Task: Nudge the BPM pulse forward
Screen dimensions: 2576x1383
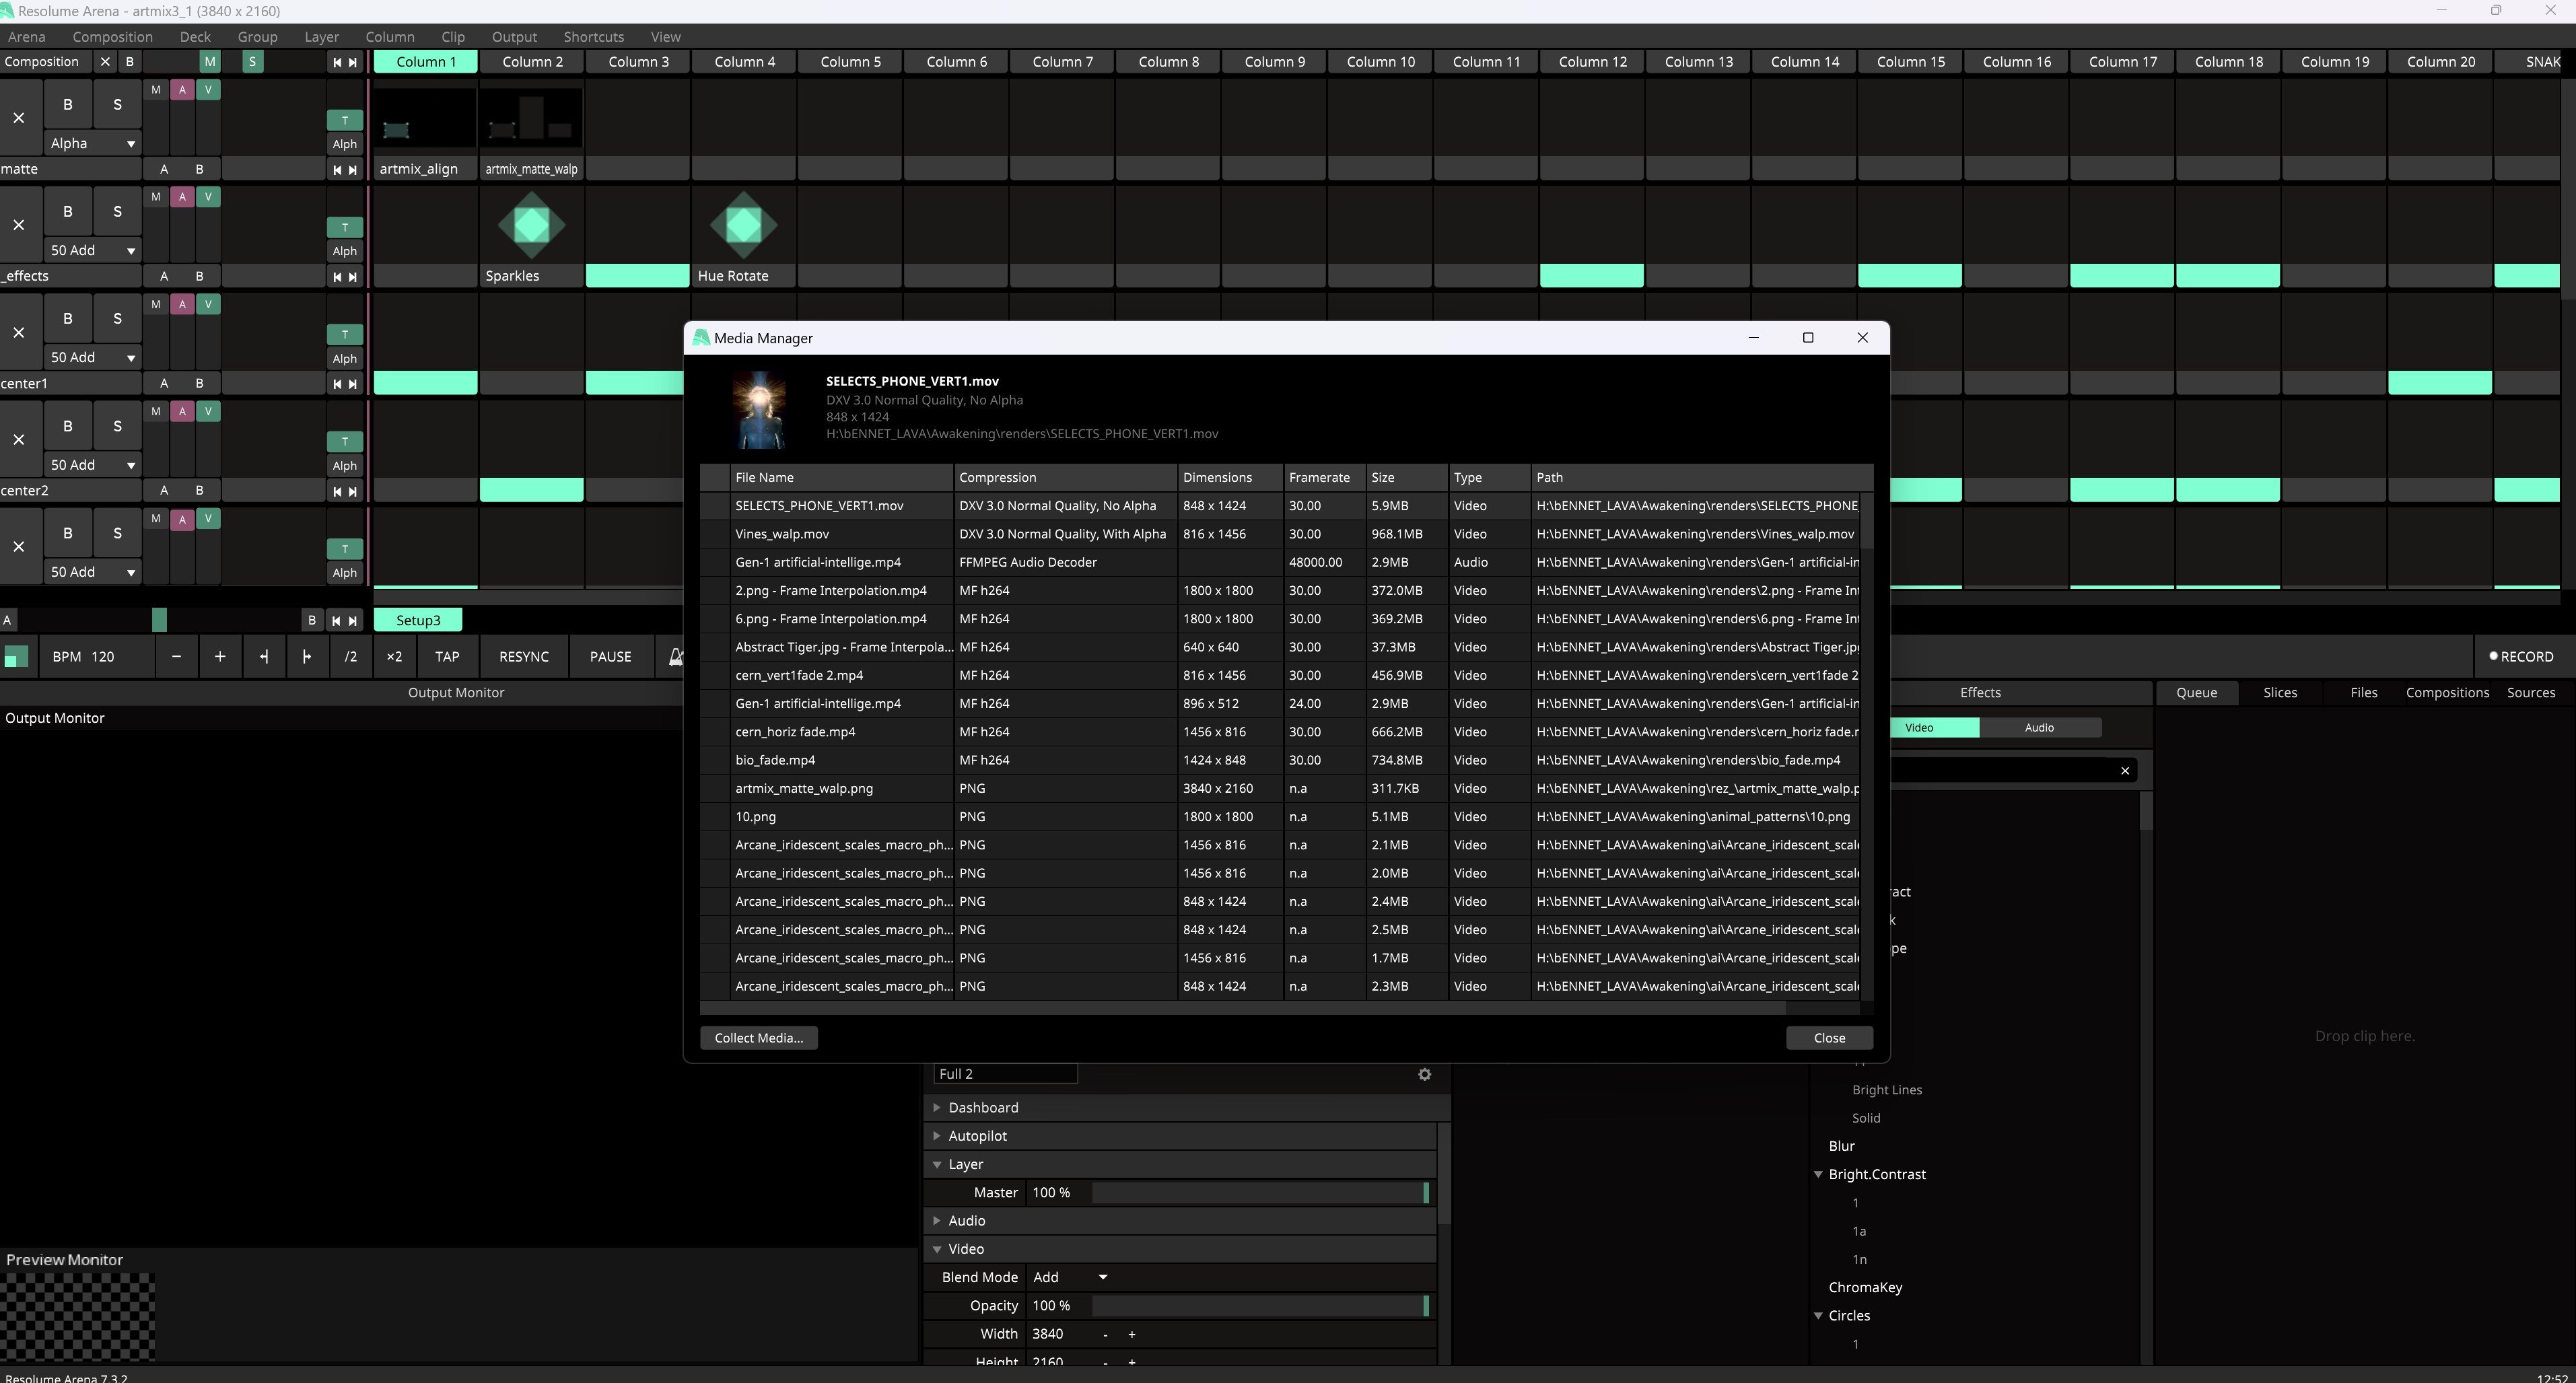Action: pos(306,657)
